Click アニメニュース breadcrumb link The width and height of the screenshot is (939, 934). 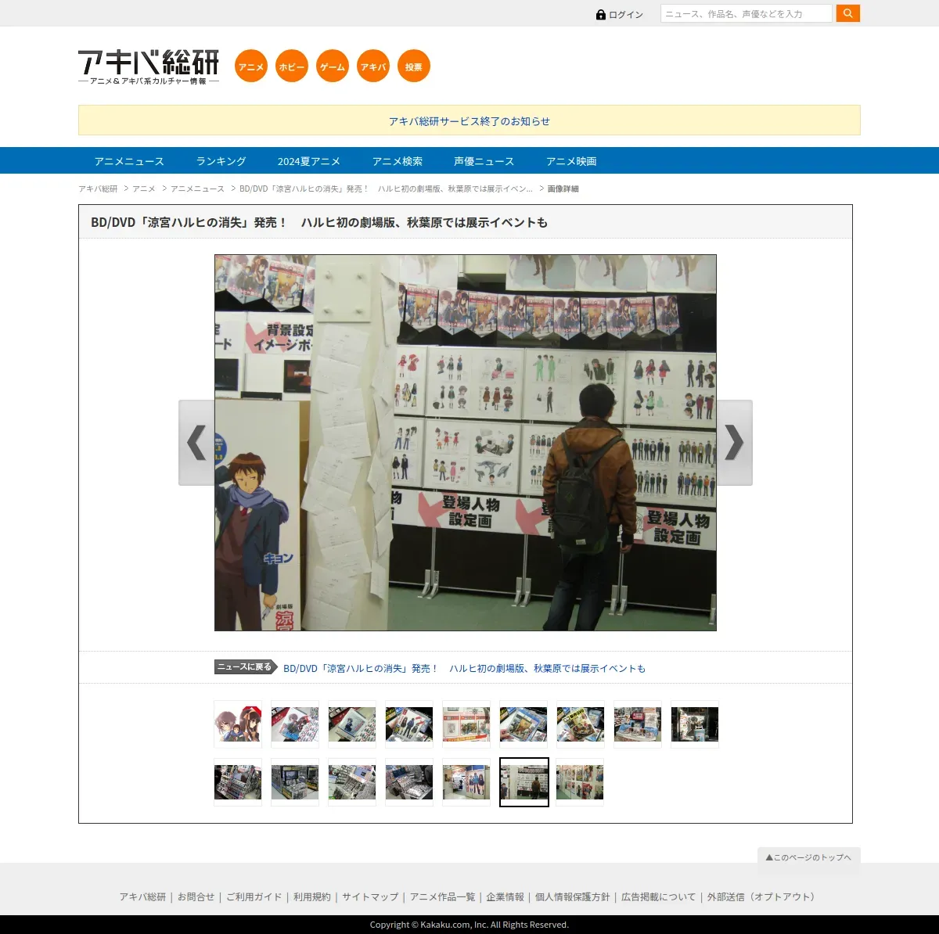coord(197,189)
